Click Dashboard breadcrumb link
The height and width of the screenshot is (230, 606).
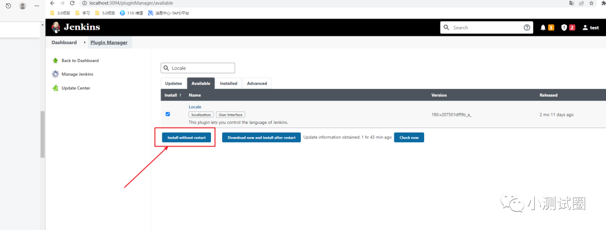pos(64,43)
